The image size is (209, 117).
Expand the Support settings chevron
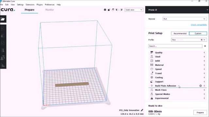click(x=204, y=82)
